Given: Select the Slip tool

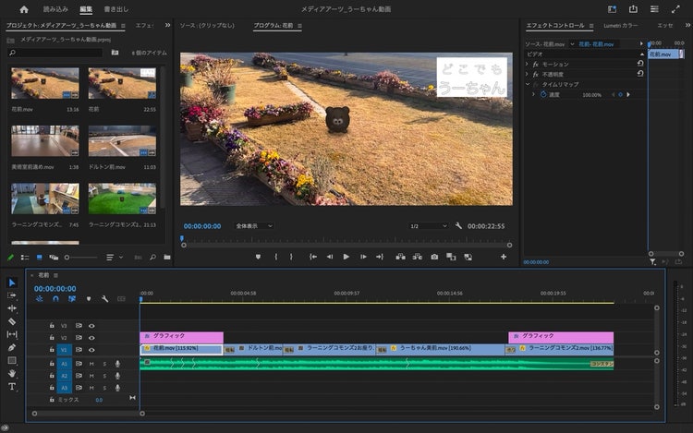Looking at the screenshot, I should 12,334.
